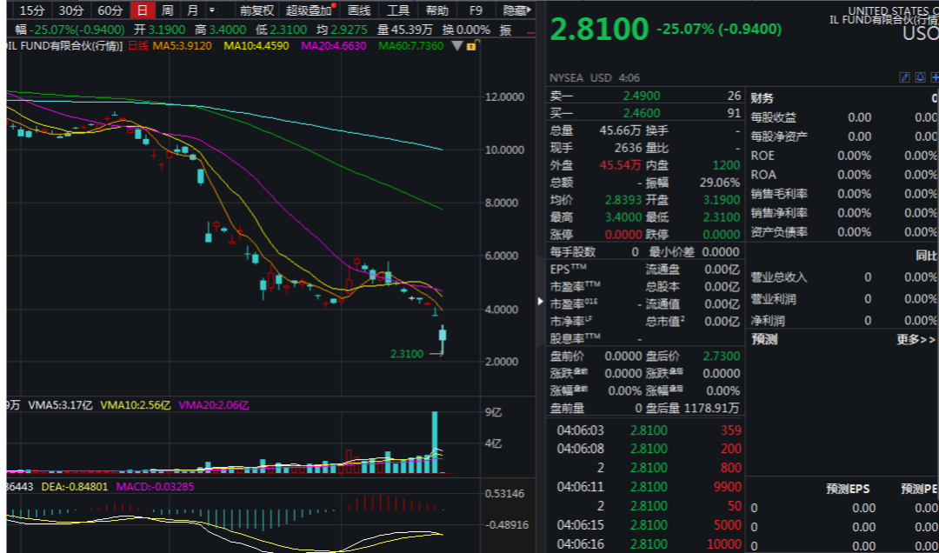Toggle the padlock icon beside MA60
Viewport: 939px width, 553px height.
tap(471, 45)
